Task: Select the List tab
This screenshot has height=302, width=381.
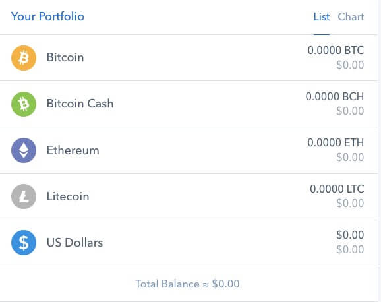Action: point(322,16)
